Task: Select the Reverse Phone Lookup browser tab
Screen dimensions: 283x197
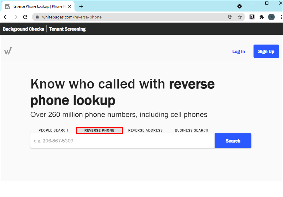Action: click(x=38, y=6)
